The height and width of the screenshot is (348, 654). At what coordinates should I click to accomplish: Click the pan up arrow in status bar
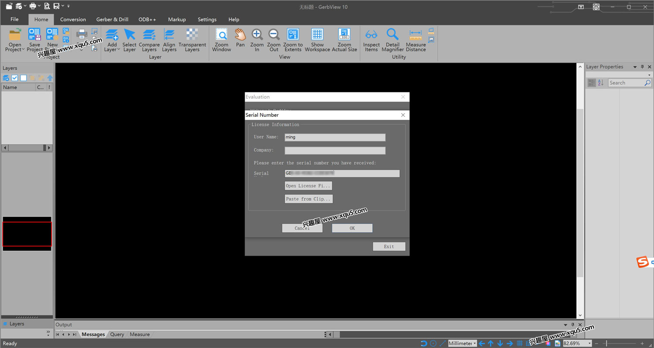[x=490, y=344]
